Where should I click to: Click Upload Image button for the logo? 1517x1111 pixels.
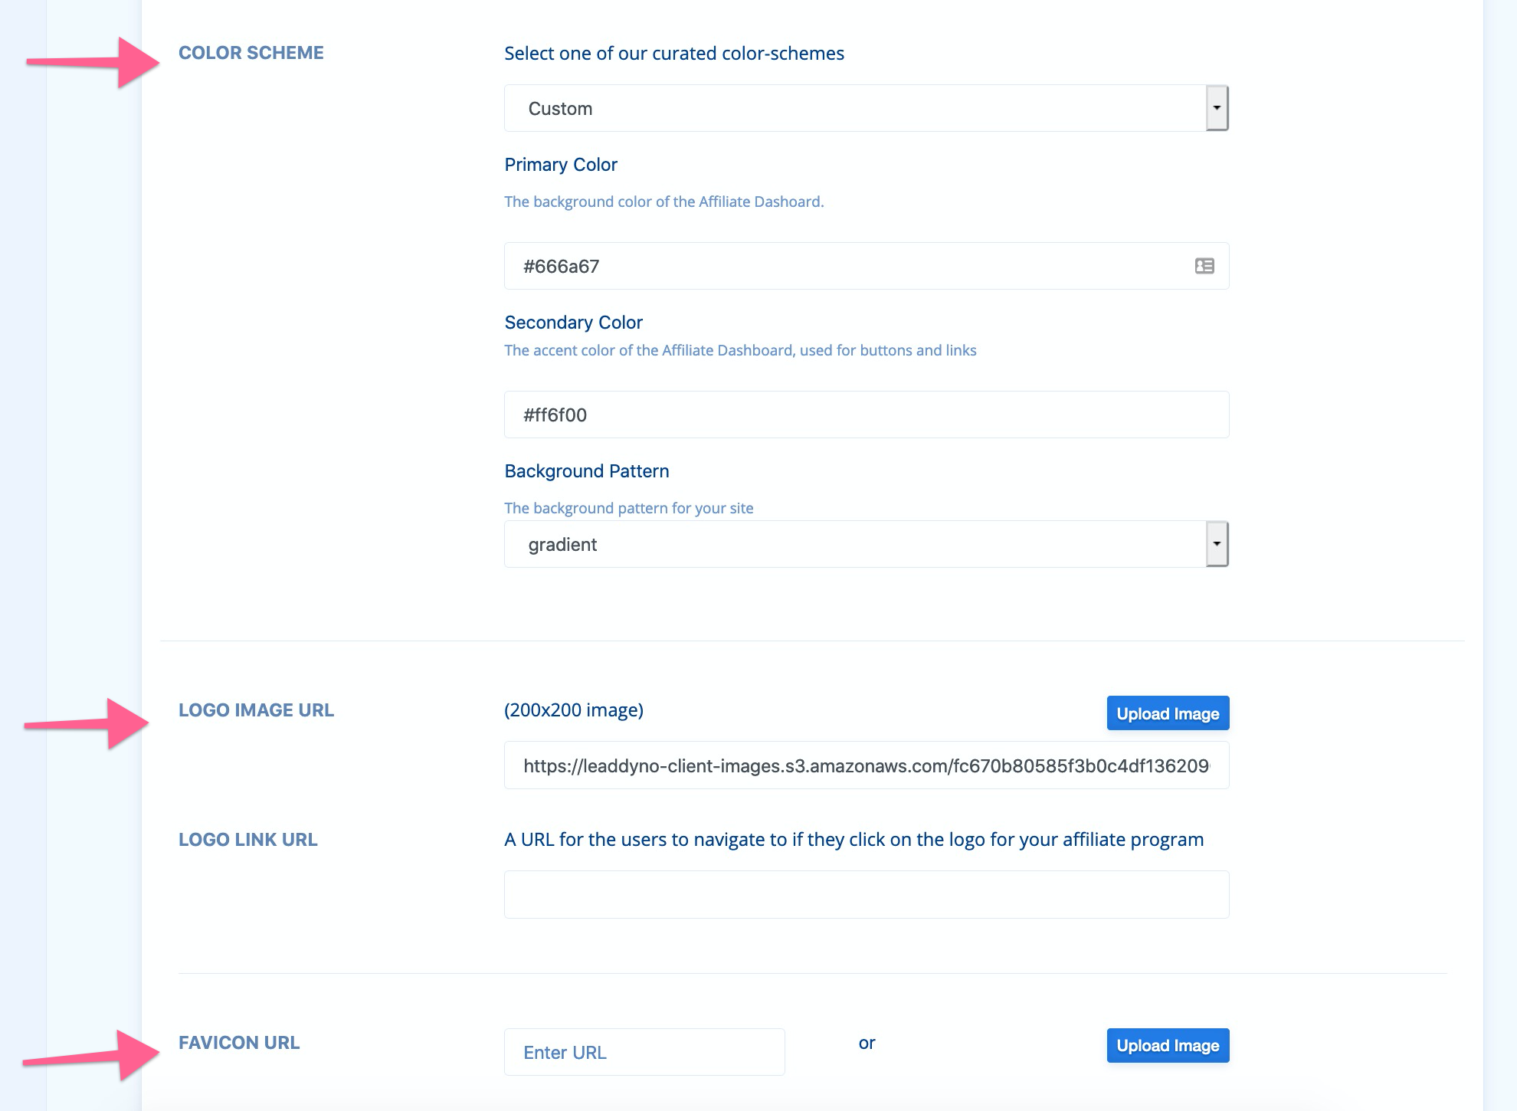1168,713
